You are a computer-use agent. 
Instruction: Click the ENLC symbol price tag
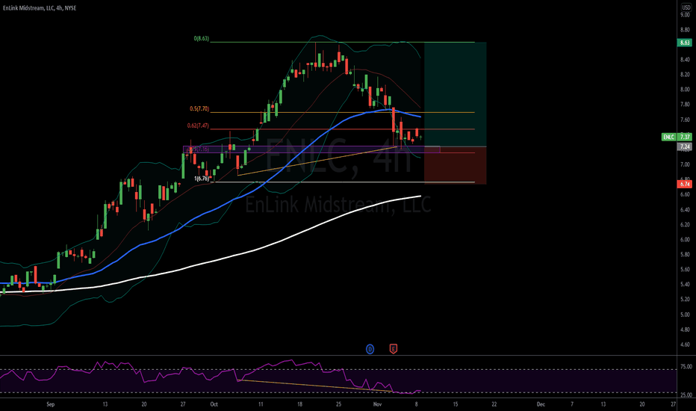(668, 137)
